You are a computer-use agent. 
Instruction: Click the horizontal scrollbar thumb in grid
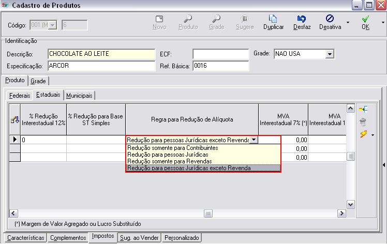point(208,213)
